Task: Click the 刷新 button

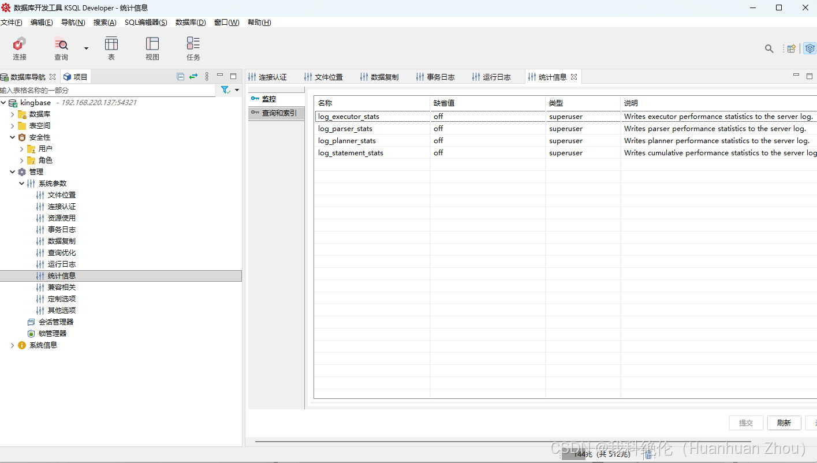Action: (784, 423)
